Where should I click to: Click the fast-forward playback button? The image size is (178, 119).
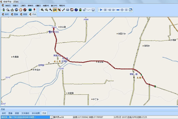click(114, 10)
